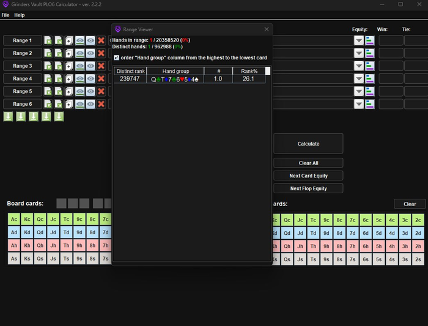Open card picker for Range 3

pos(69,66)
